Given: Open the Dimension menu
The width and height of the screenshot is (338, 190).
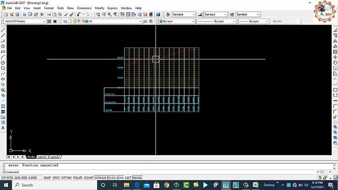Looking at the screenshot, I should coord(84,8).
